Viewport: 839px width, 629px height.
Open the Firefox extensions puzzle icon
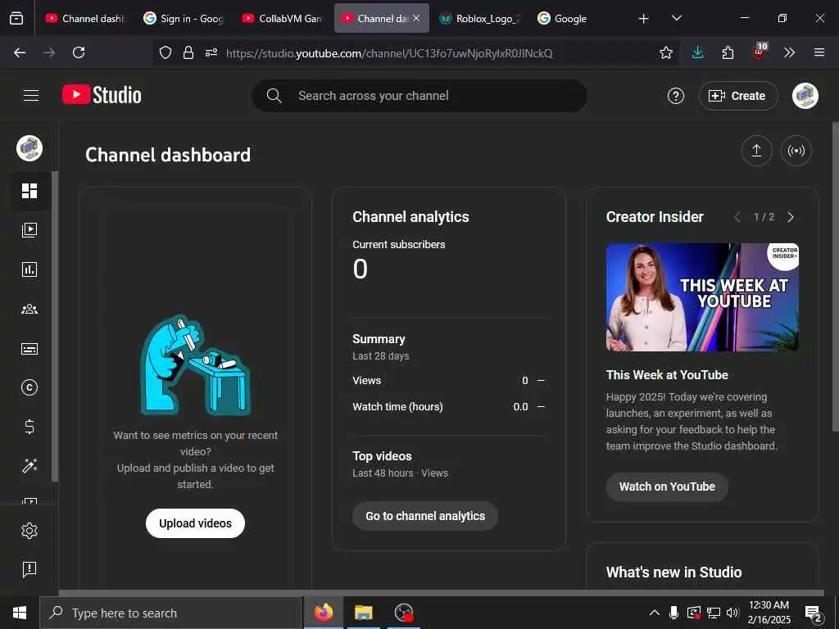click(728, 52)
